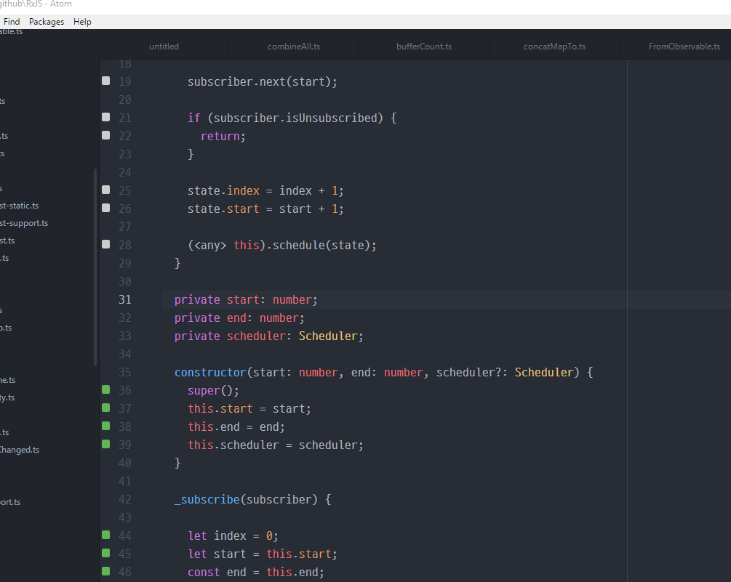Viewport: 731px width, 582px height.
Task: Click '.schedule(state)' on line 28
Action: 318,246
